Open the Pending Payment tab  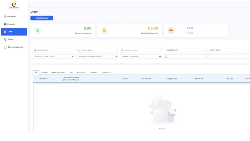pyautogui.click(x=58, y=72)
